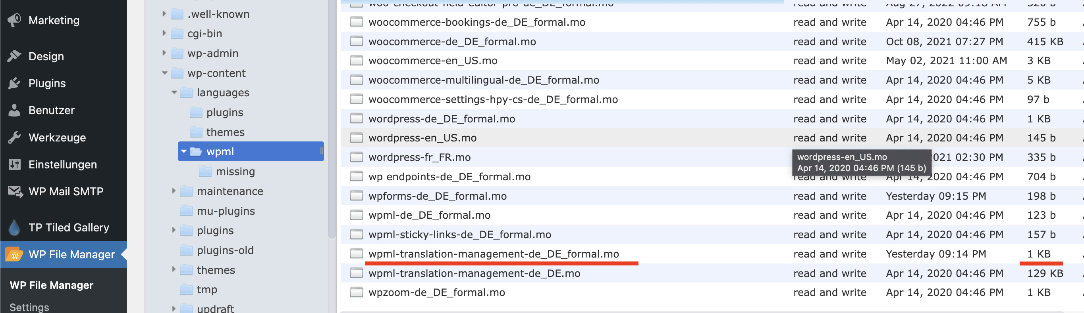Collapse the languages folder
Viewport: 1084px width, 313px height.
coord(174,92)
